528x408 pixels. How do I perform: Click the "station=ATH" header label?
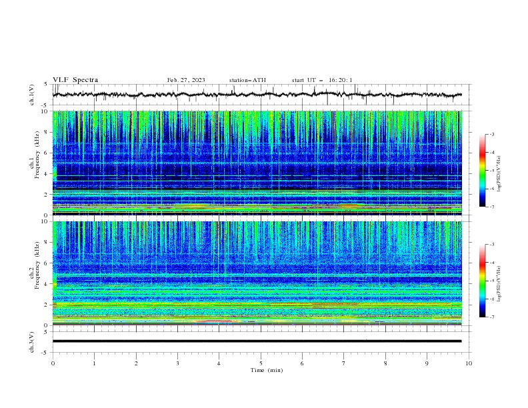pyautogui.click(x=247, y=80)
